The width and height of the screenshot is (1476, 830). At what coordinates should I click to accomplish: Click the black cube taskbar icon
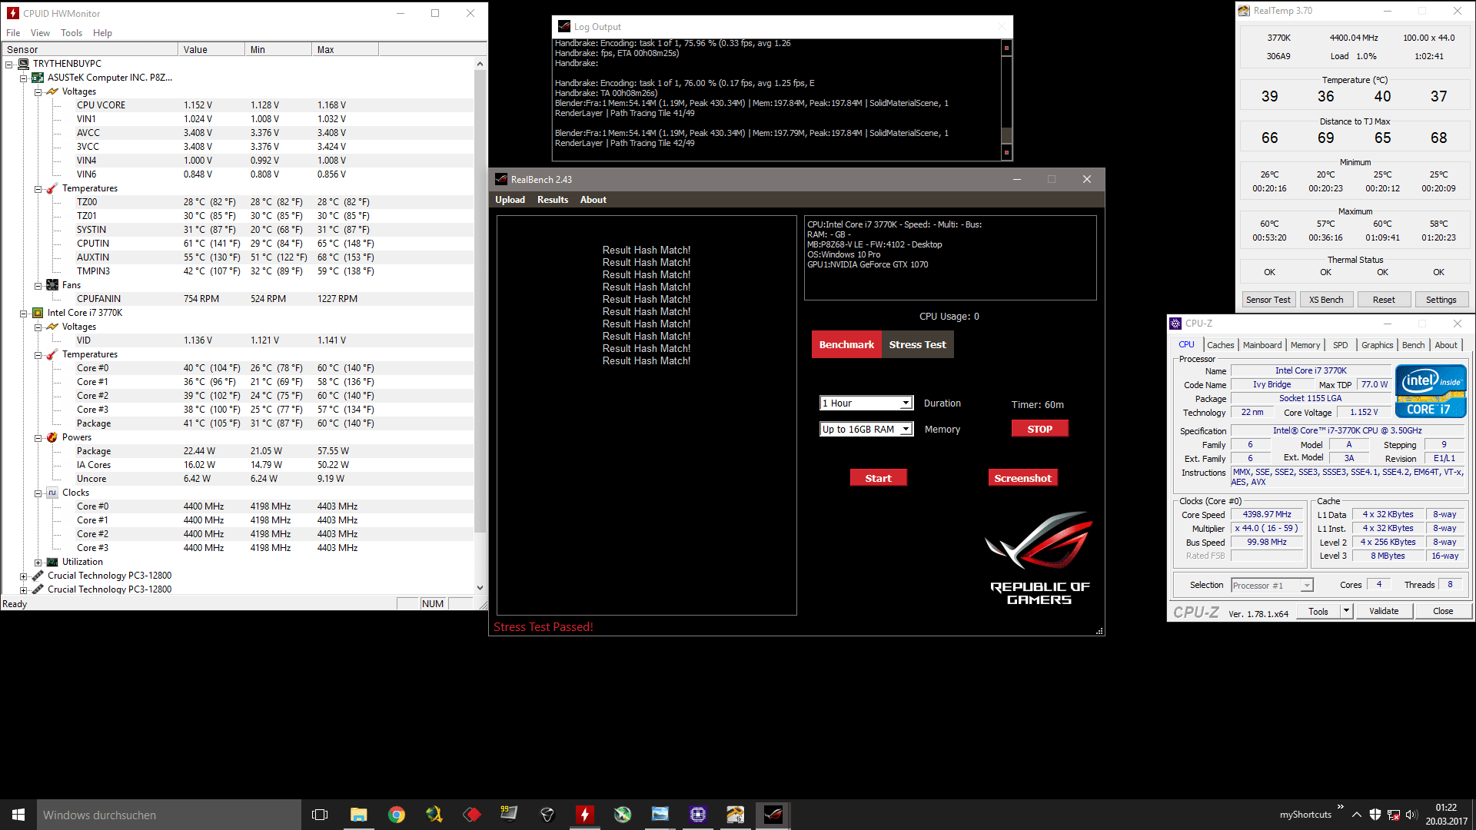tap(547, 815)
